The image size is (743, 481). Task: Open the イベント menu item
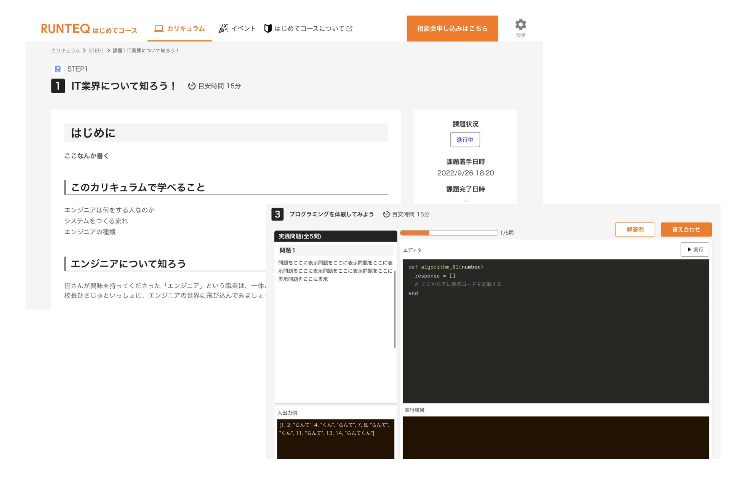click(243, 29)
